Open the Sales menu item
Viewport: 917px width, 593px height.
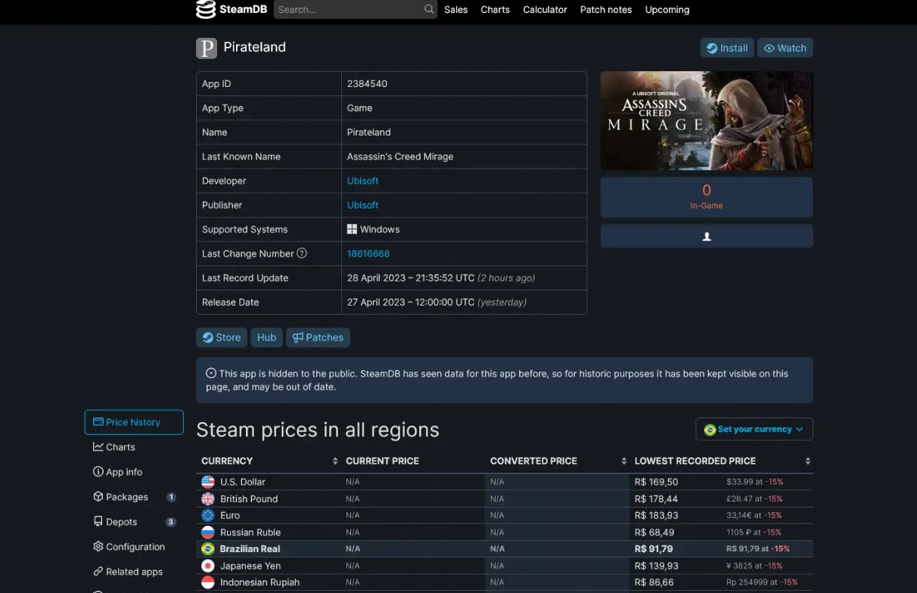click(455, 10)
